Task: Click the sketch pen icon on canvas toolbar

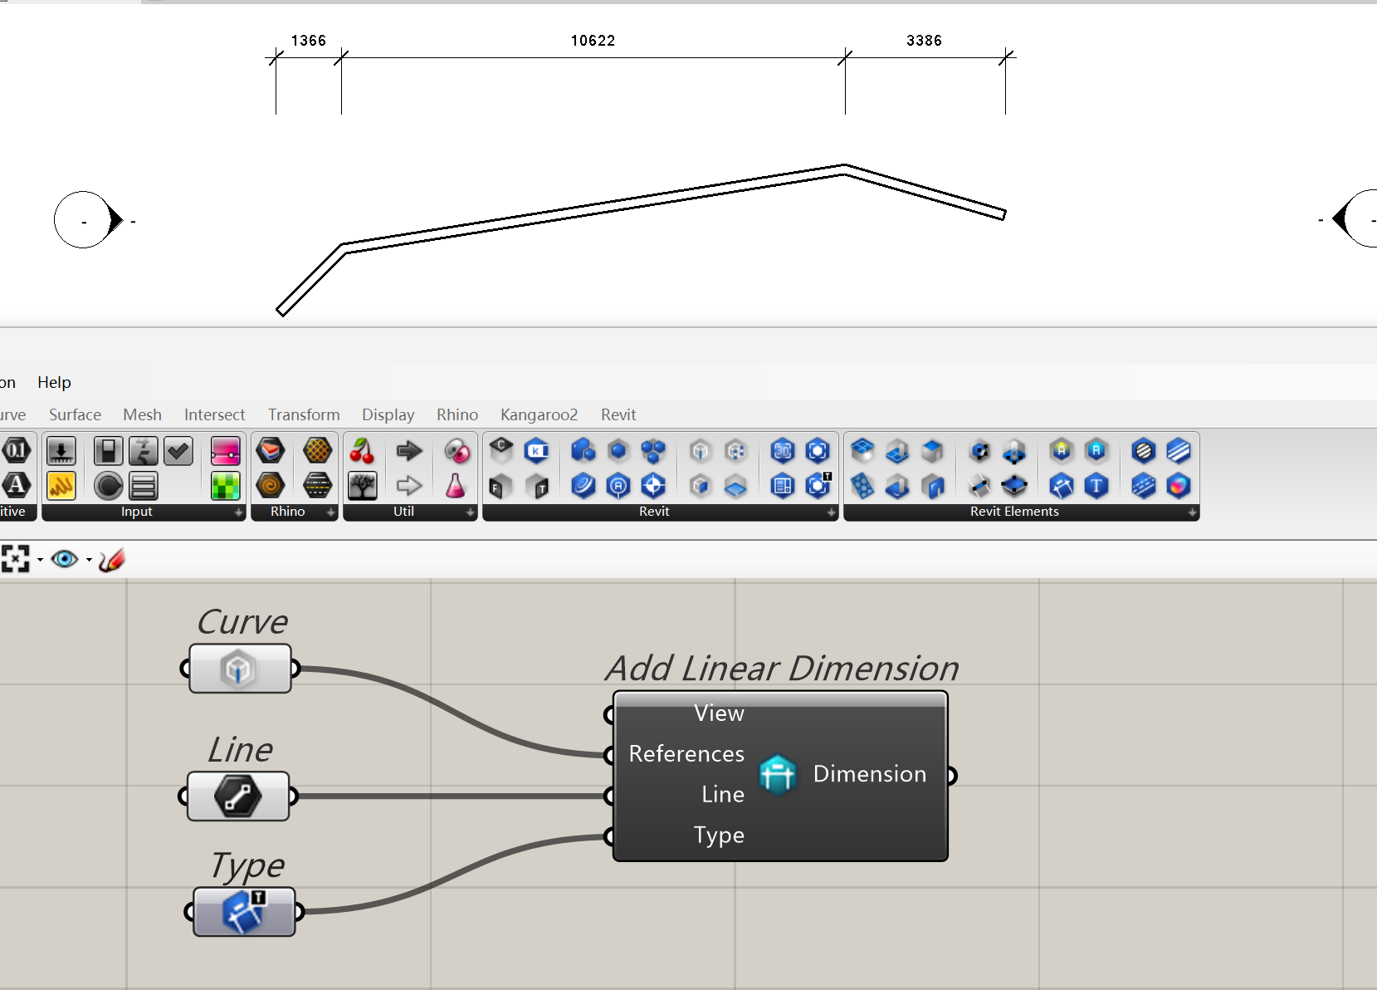Action: [x=111, y=560]
